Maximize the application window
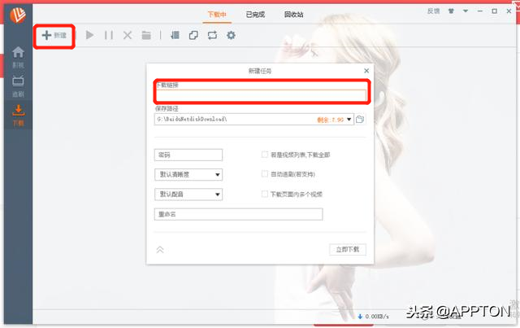 tap(495, 11)
